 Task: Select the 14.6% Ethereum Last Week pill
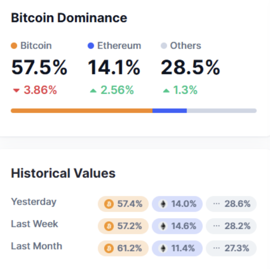click(x=177, y=226)
